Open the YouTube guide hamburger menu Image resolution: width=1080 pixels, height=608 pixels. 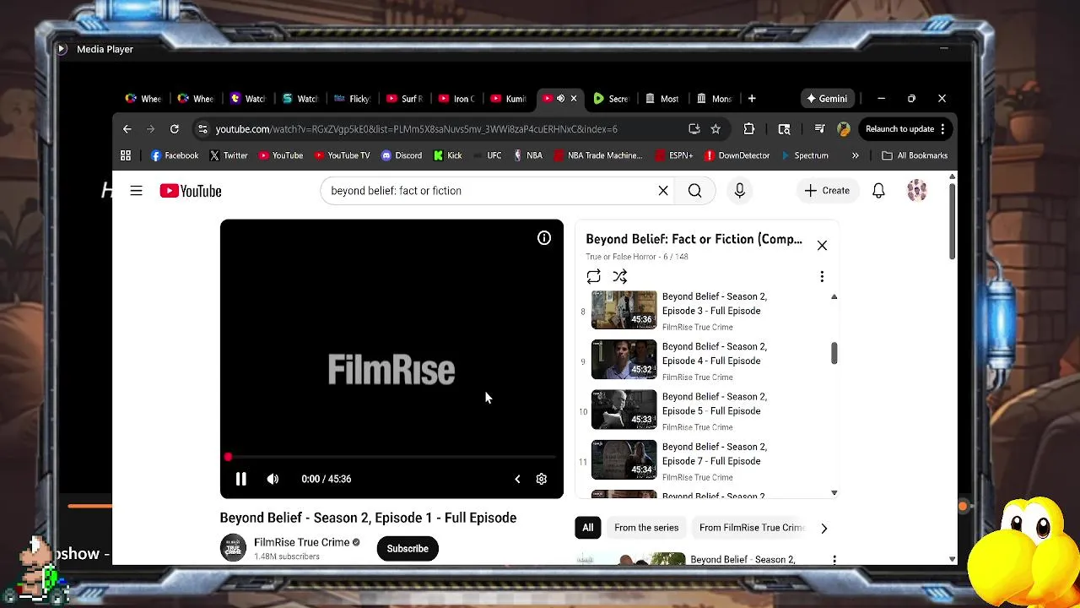click(136, 191)
